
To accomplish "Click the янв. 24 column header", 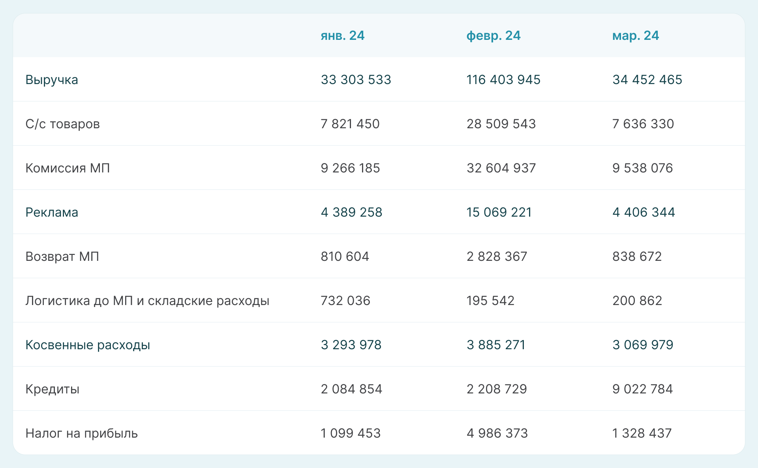I will point(342,36).
